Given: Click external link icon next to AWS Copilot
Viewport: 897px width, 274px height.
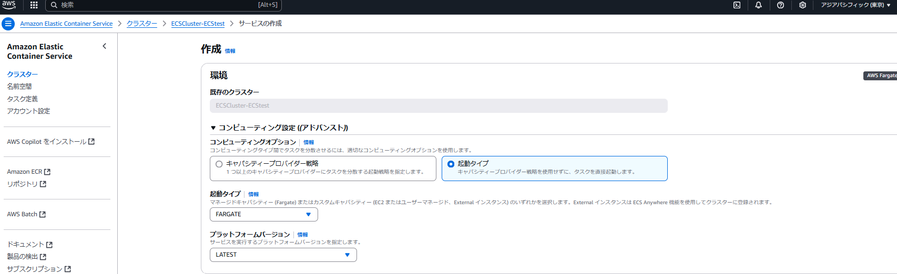Looking at the screenshot, I should [91, 142].
